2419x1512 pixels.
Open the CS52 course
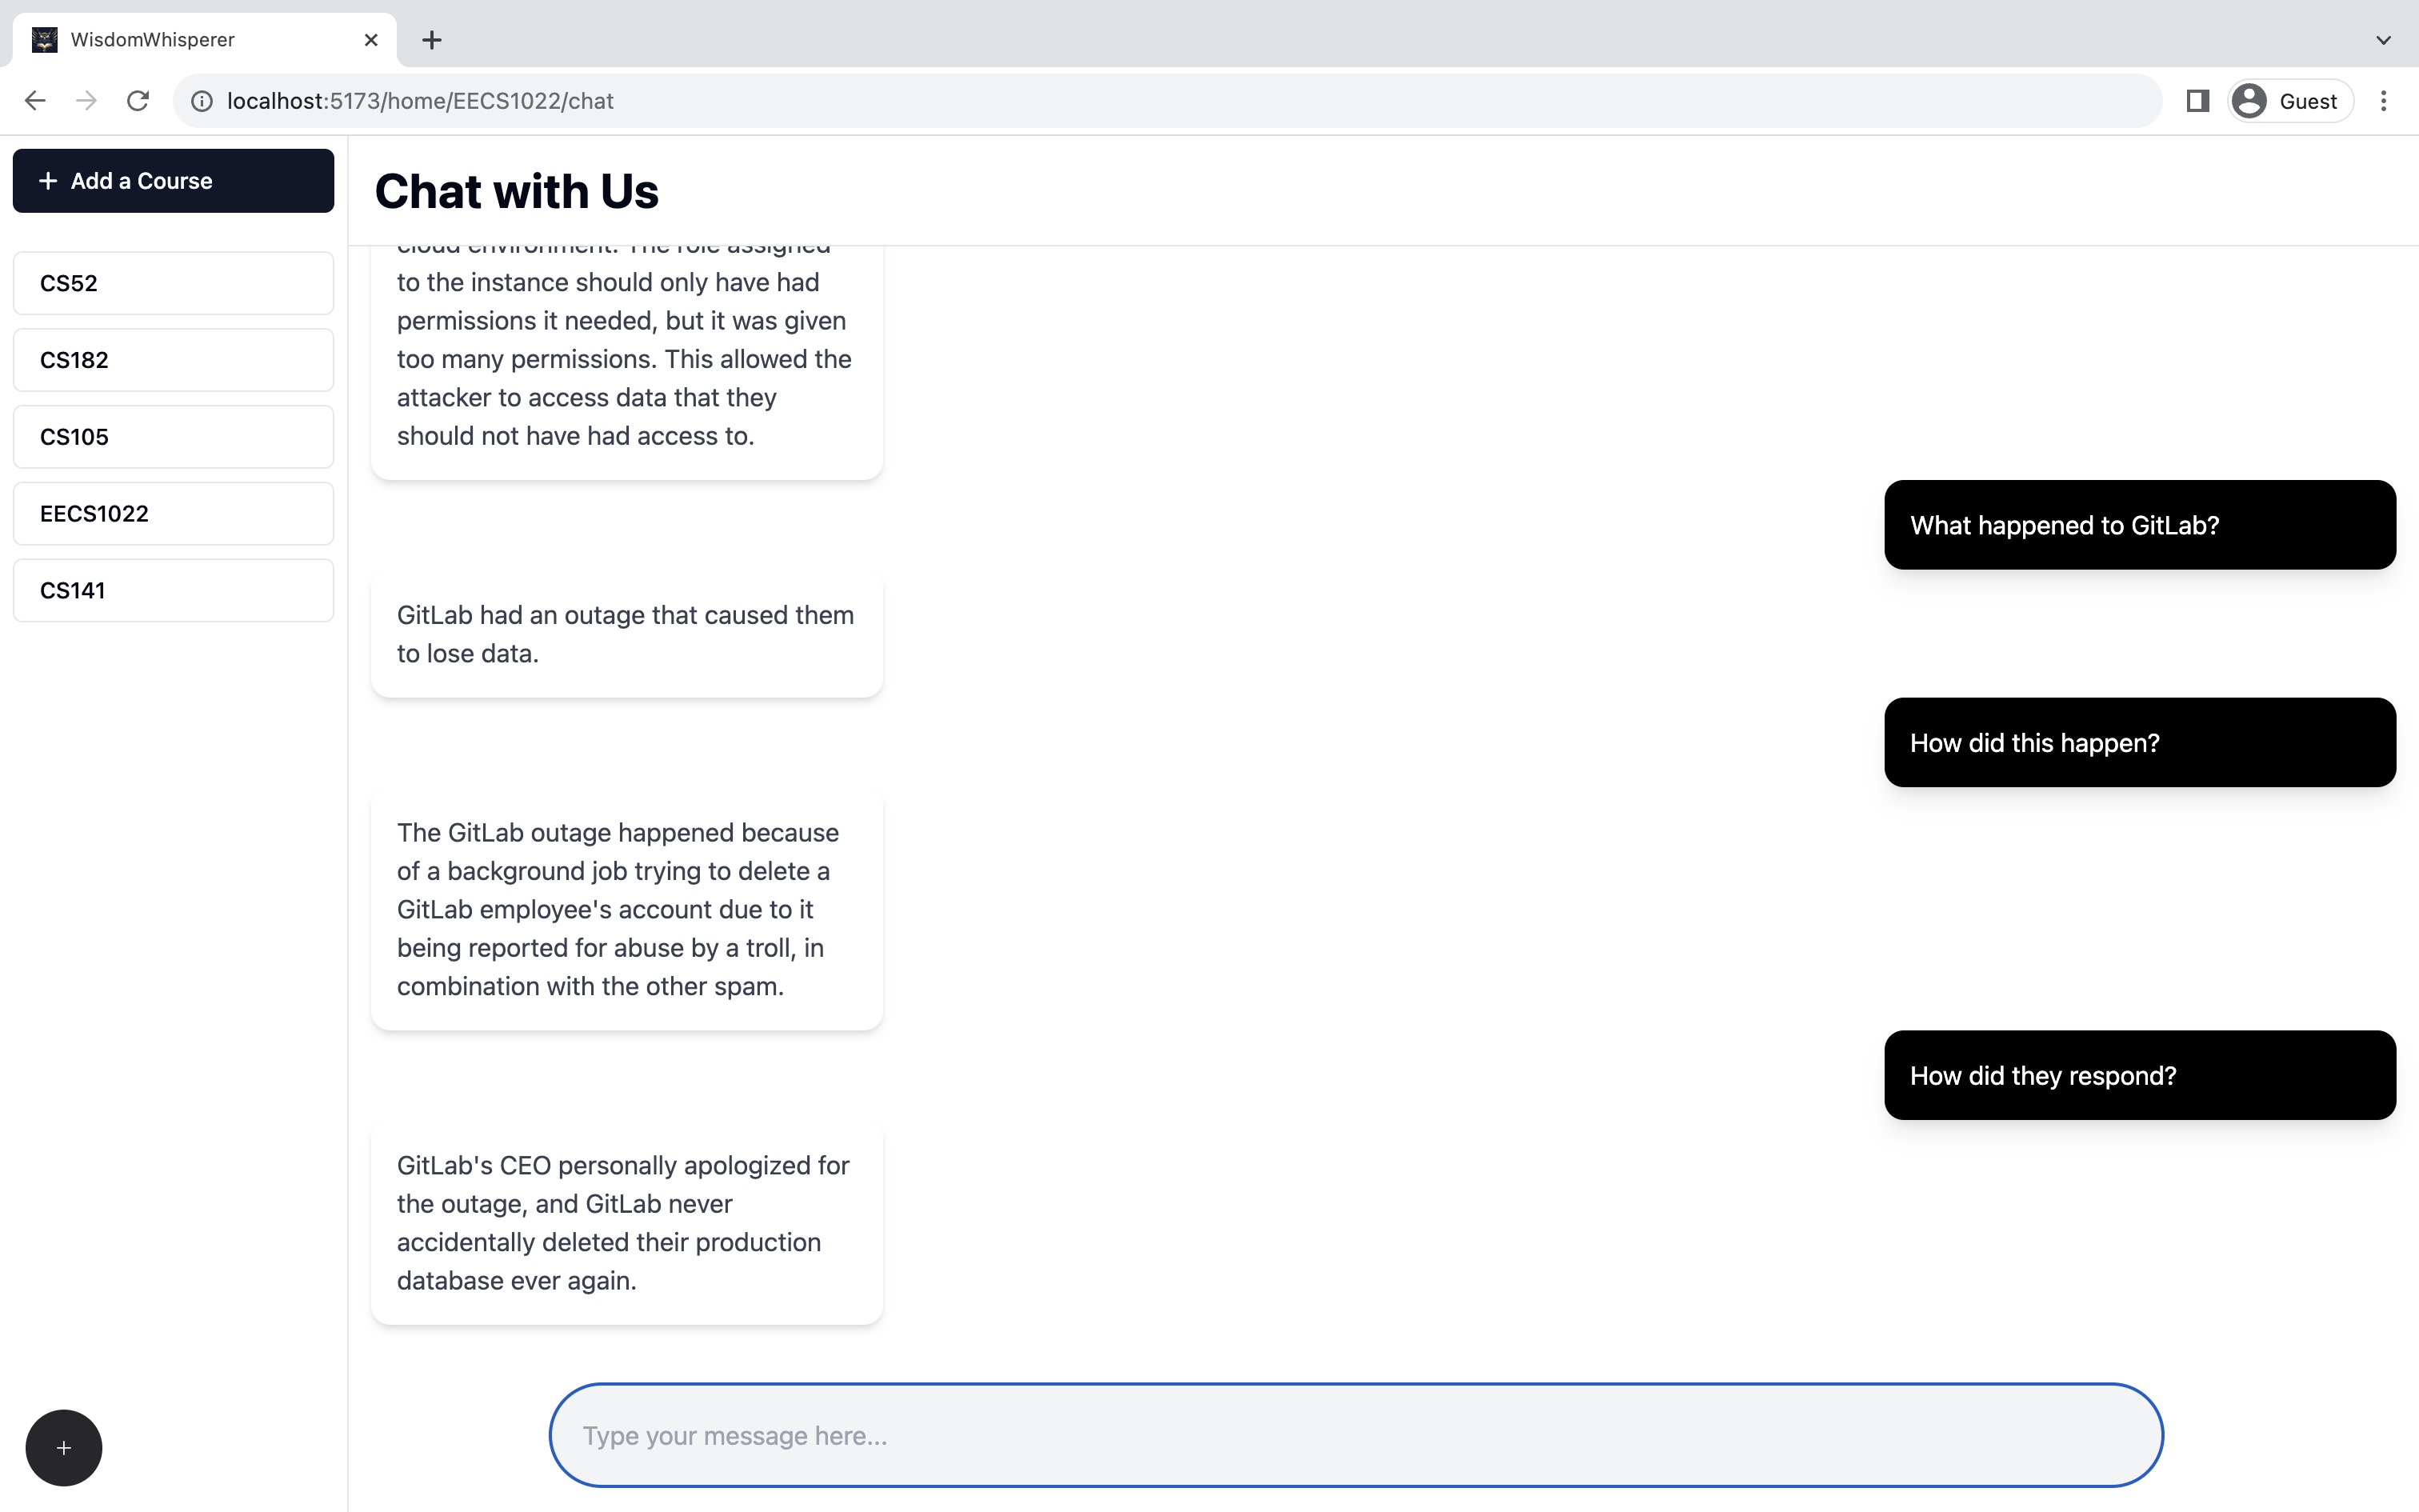pos(173,283)
